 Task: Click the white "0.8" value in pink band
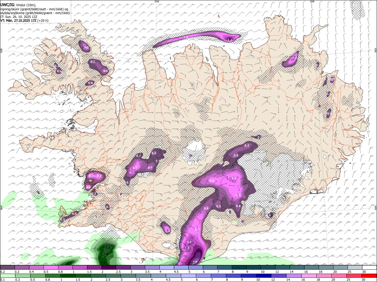(197, 229)
